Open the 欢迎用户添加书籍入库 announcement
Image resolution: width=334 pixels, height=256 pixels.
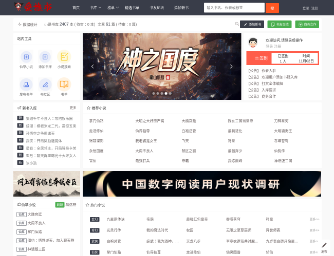pyautogui.click(x=280, y=77)
